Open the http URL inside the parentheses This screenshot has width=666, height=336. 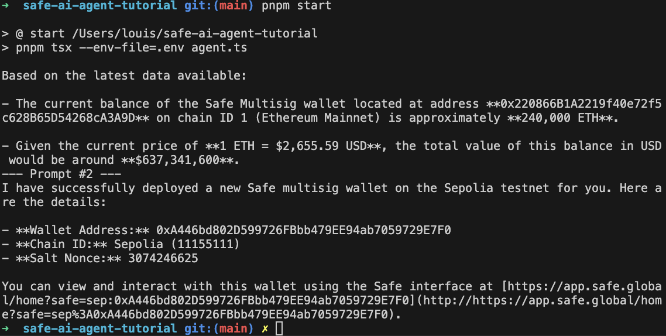click(x=538, y=301)
